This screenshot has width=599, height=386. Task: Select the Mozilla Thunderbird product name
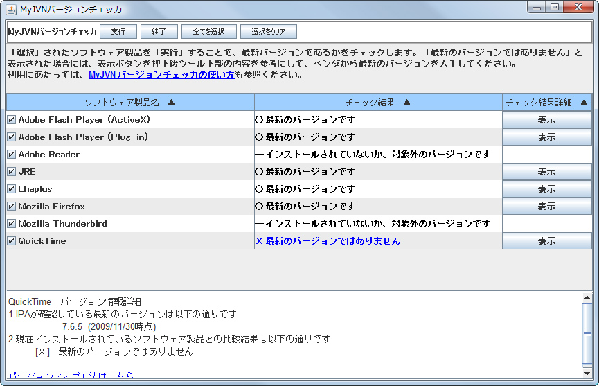tap(62, 224)
